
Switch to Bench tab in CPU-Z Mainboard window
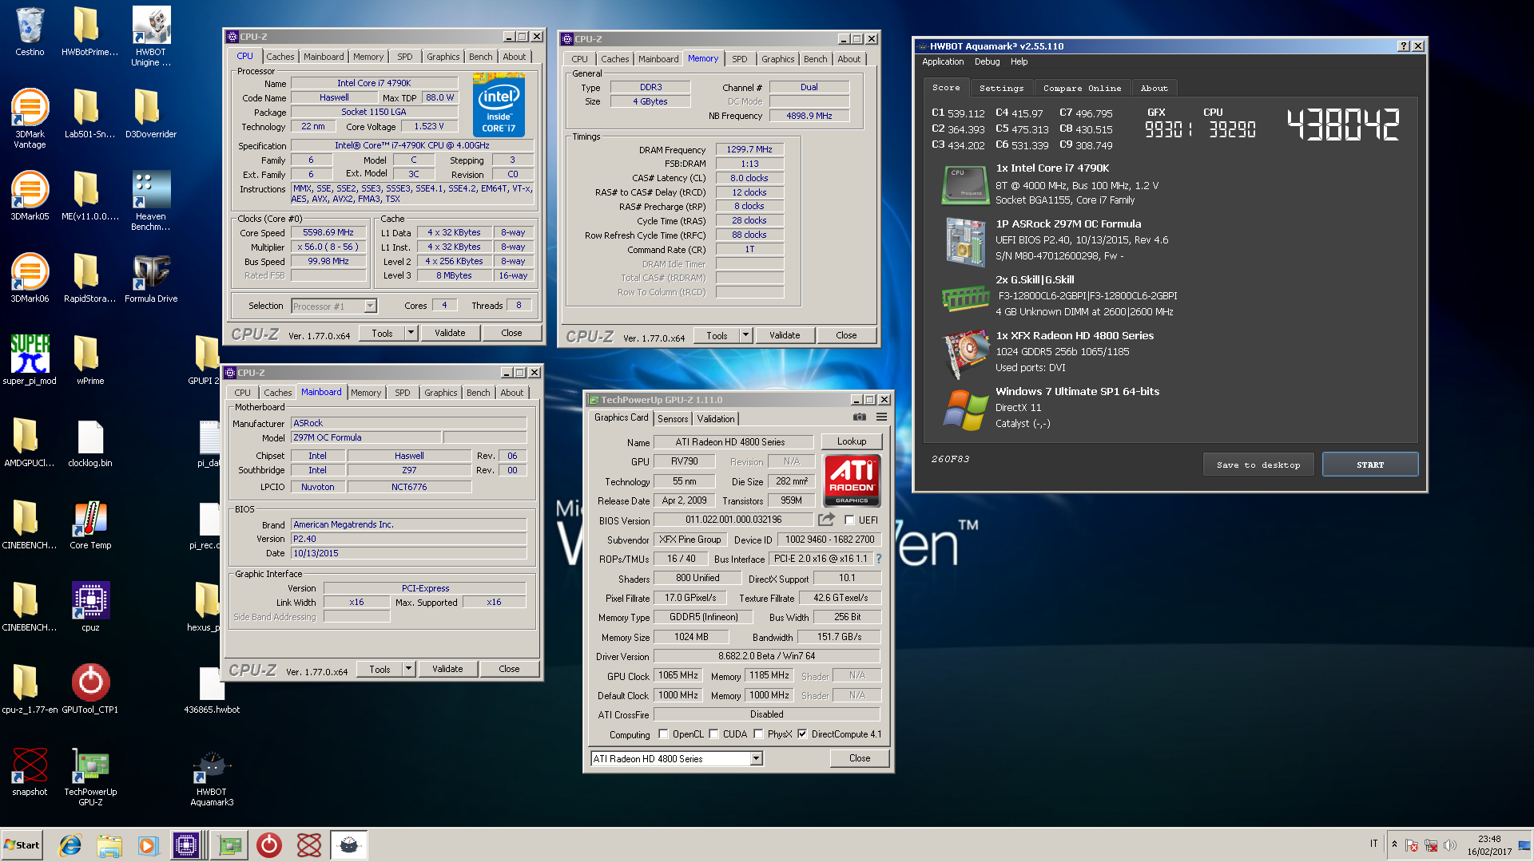(x=479, y=393)
